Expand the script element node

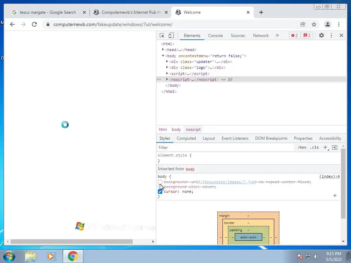pos(167,73)
